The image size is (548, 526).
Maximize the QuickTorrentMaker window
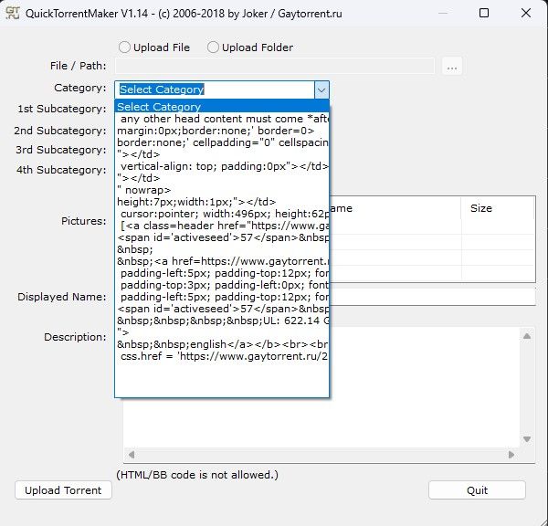483,14
